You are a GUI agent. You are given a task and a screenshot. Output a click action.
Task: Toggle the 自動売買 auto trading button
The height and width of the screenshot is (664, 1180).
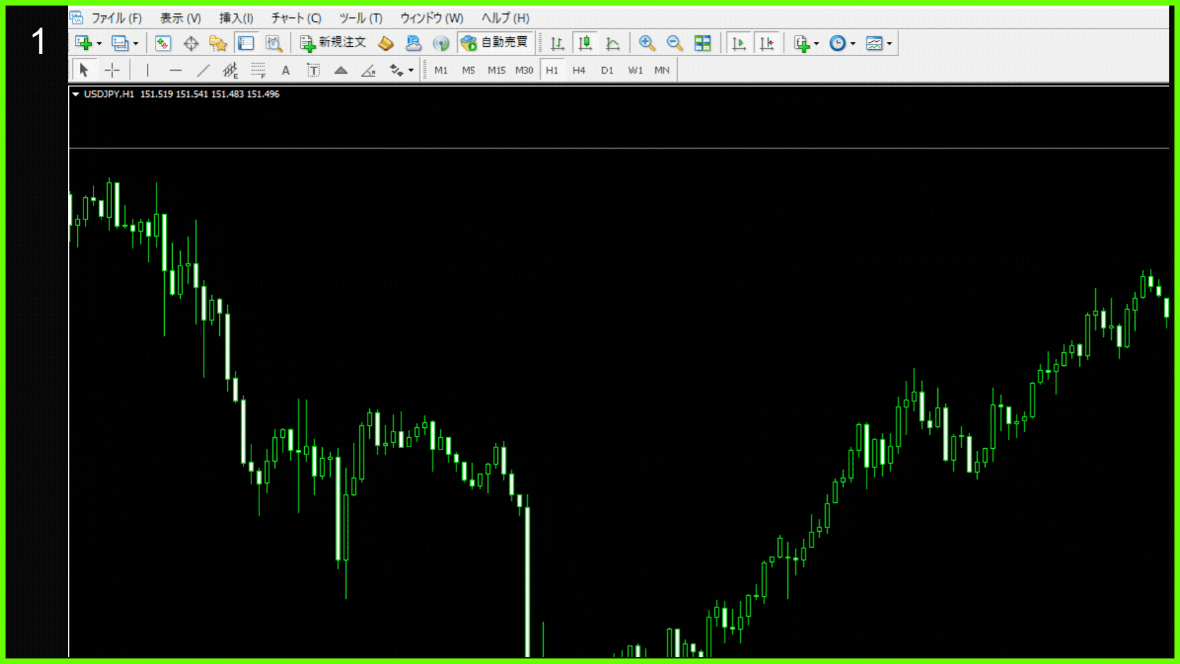coord(495,42)
